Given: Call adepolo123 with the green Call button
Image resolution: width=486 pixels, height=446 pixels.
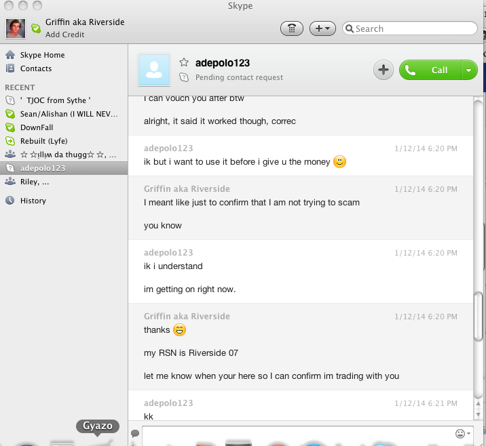Looking at the screenshot, I should 430,70.
